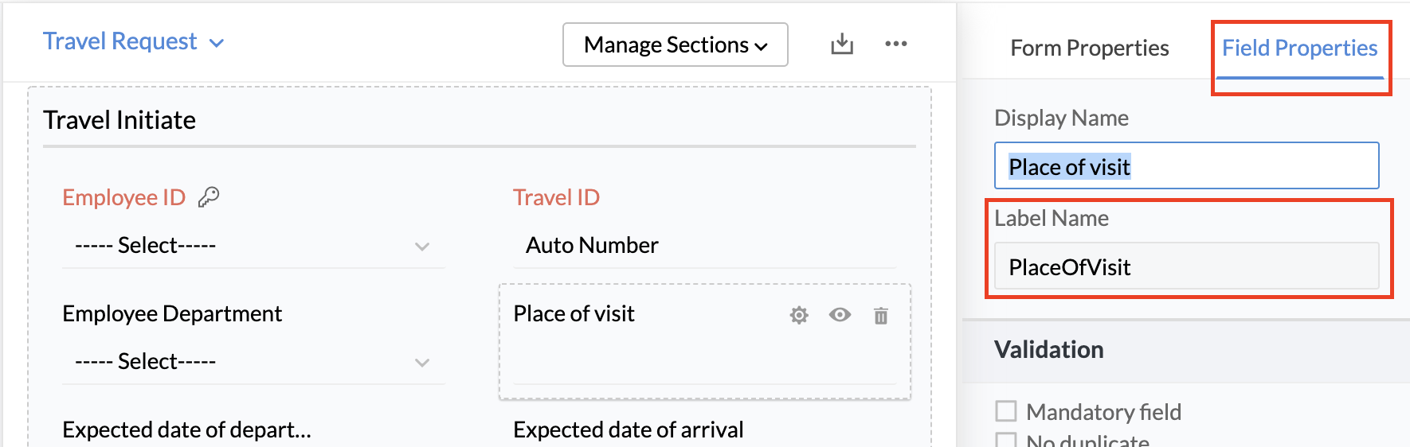Click the Label Name text box
Screen dimensions: 1410x447
pos(1185,266)
